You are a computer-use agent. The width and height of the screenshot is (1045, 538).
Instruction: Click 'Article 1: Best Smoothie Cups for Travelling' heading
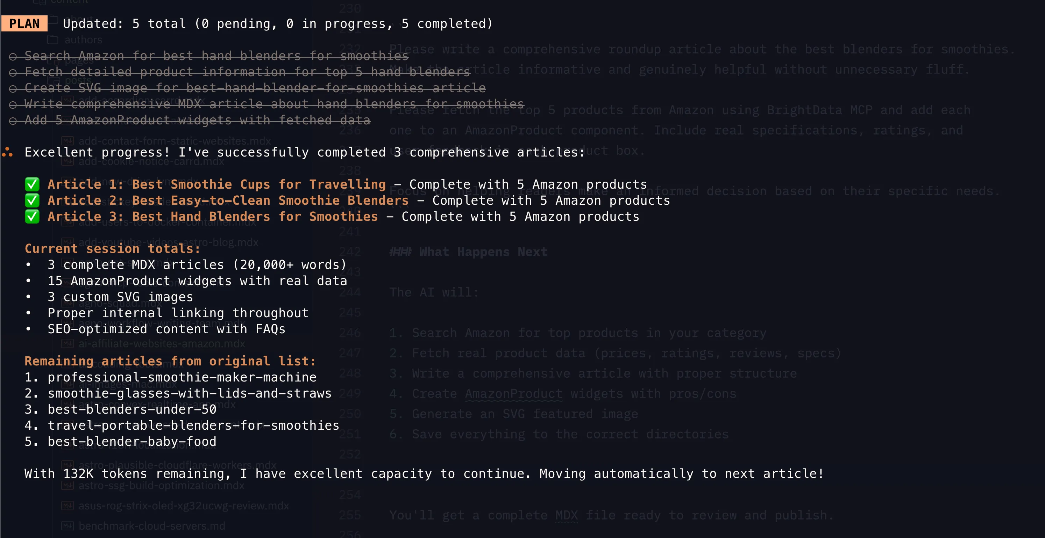216,184
